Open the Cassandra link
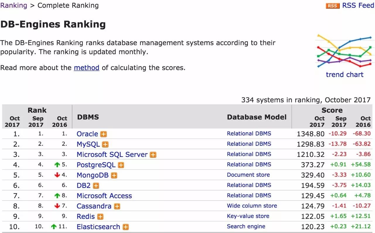375x233 pixels. pyautogui.click(x=94, y=206)
